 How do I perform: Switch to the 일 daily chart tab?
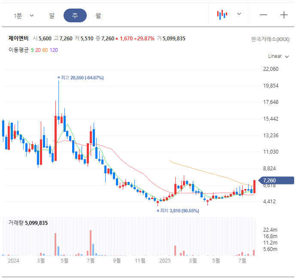(52, 15)
